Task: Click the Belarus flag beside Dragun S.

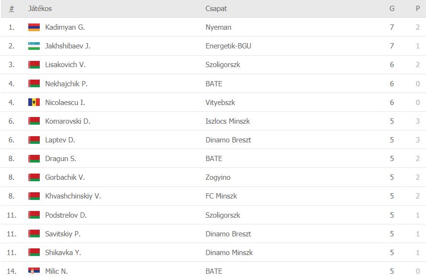Action: point(34,159)
